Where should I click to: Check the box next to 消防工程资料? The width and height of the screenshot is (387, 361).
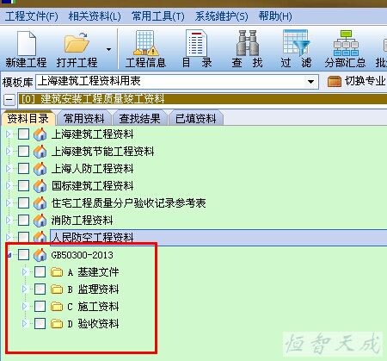point(23,221)
